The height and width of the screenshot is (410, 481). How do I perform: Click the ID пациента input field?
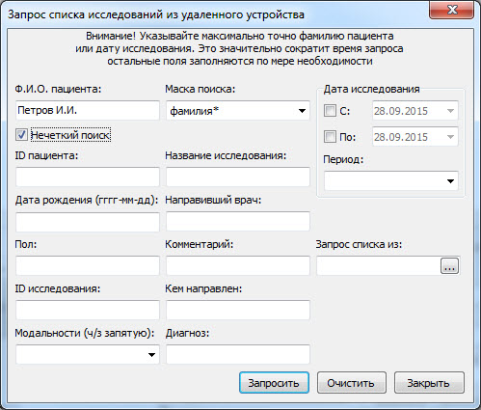click(x=88, y=177)
